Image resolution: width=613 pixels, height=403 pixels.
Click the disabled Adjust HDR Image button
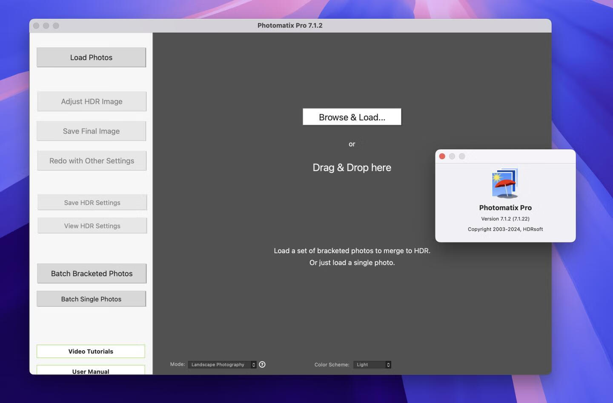pyautogui.click(x=92, y=101)
